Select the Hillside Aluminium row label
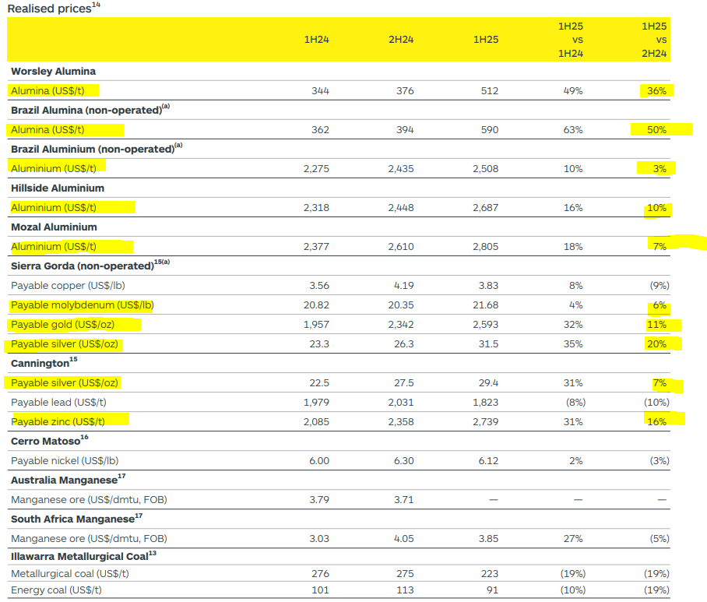Image resolution: width=707 pixels, height=602 pixels. pyautogui.click(x=55, y=188)
